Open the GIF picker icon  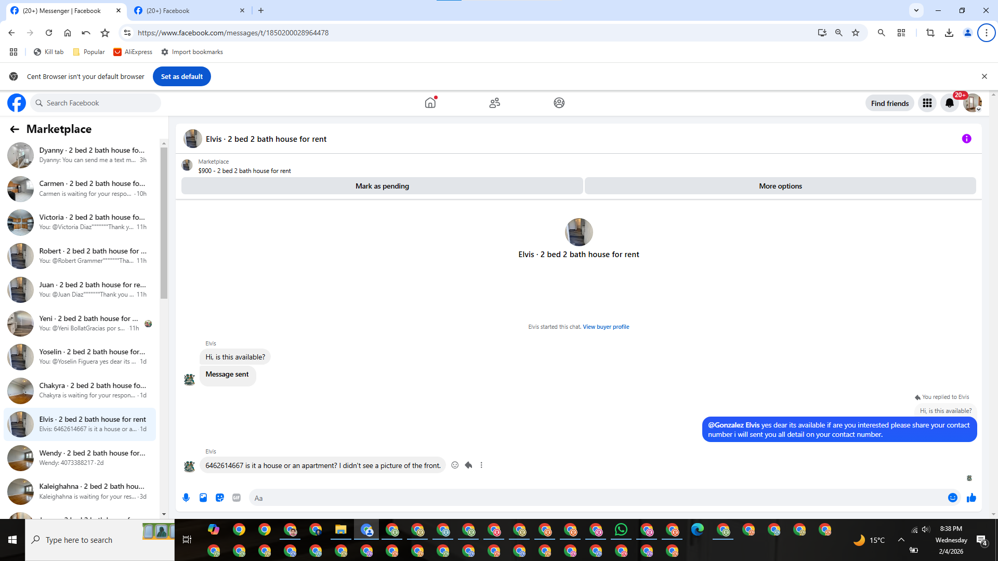[237, 498]
